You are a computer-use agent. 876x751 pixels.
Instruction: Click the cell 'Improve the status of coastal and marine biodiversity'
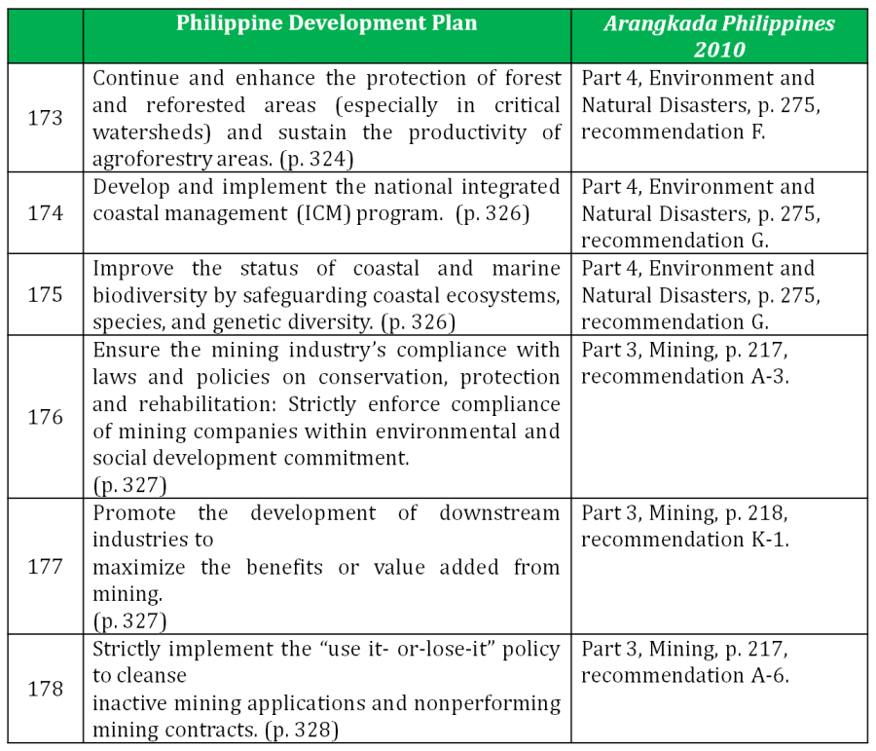coord(327,295)
